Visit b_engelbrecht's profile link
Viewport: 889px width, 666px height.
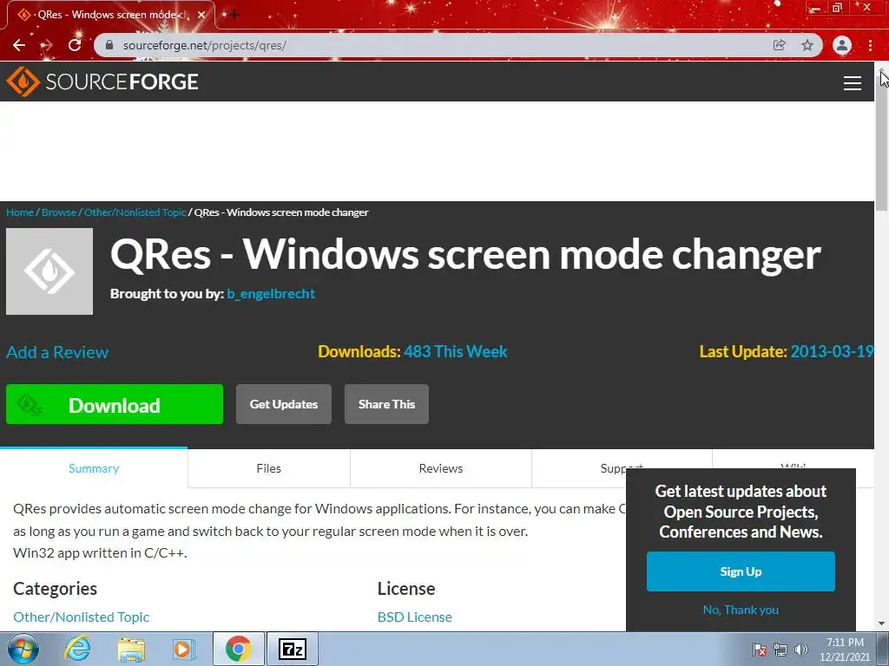pyautogui.click(x=271, y=294)
